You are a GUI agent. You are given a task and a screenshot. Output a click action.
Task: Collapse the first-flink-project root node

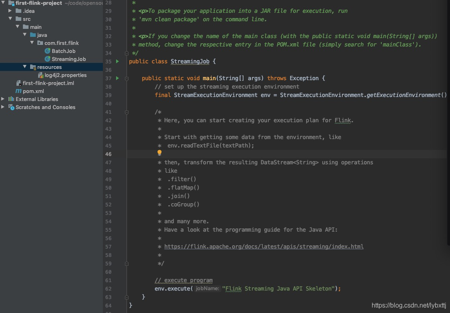tap(3, 2)
